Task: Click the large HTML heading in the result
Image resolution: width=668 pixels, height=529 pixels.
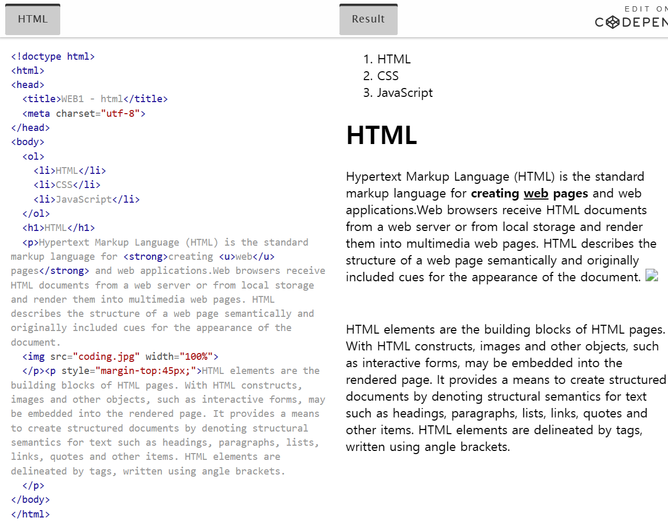Action: (x=381, y=135)
